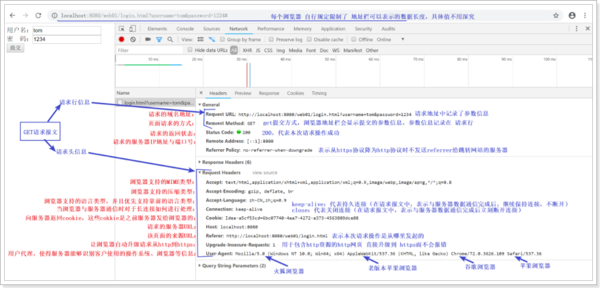Filter requests by Font

tap(311, 50)
